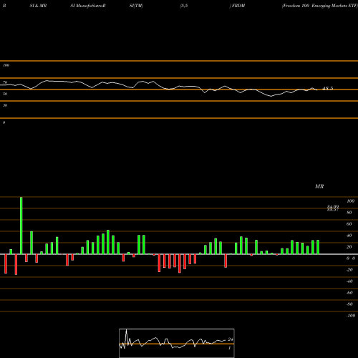Click the RSI axis label '70'
Image resolution: width=358 pixels, height=358 pixels.
(5, 82)
